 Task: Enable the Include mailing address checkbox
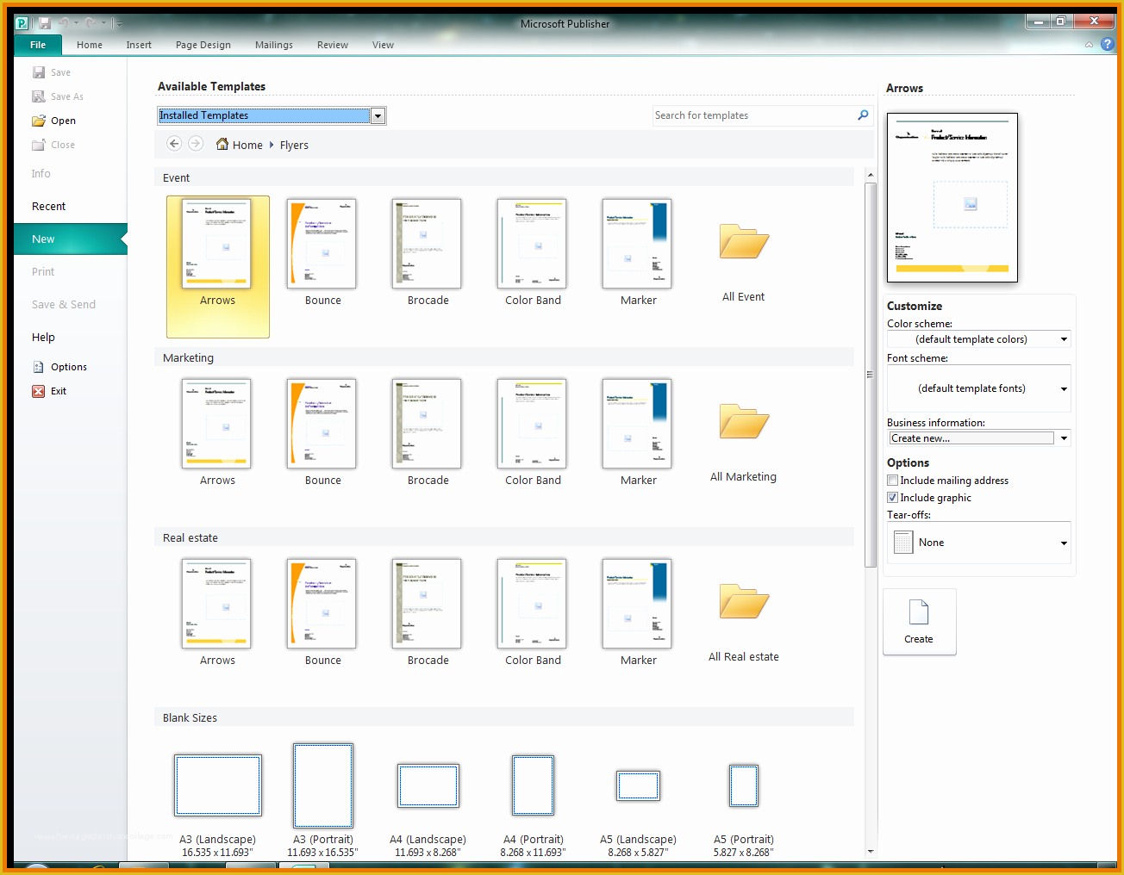click(x=893, y=481)
